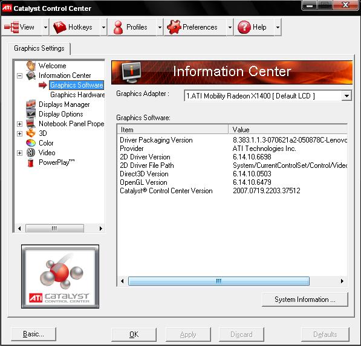This screenshot has height=346, width=361.
Task: Click the 3D tree icon
Action: [31, 133]
